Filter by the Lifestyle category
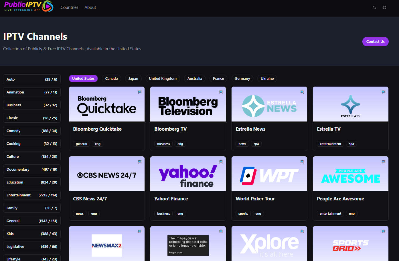The height and width of the screenshot is (261, 399). (x=32, y=258)
